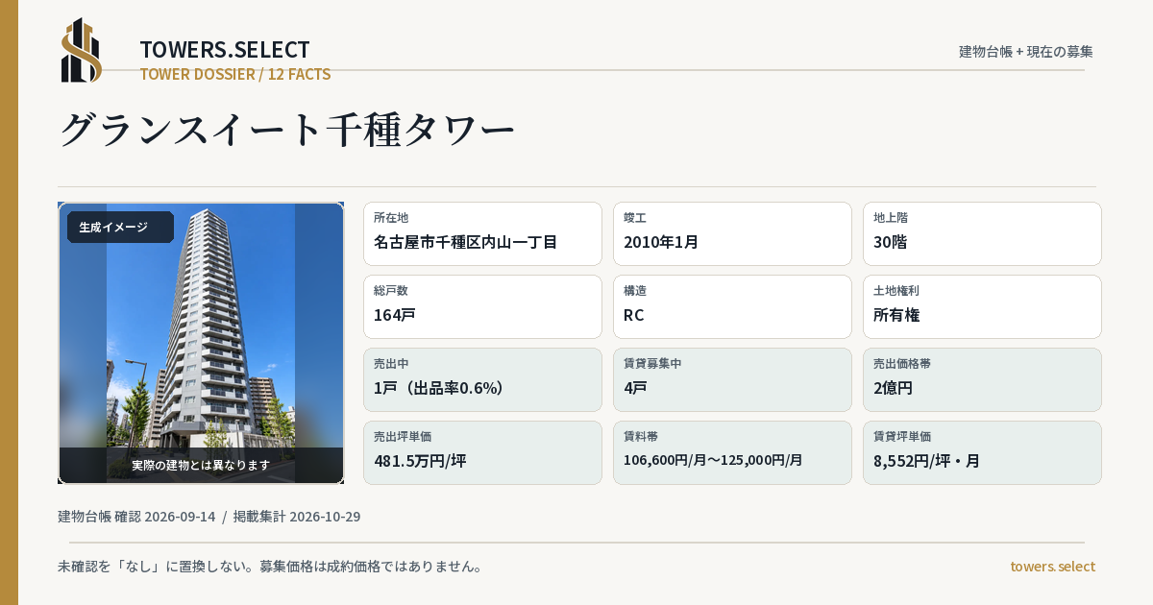Click the 賃貸坪単価 label

point(902,437)
